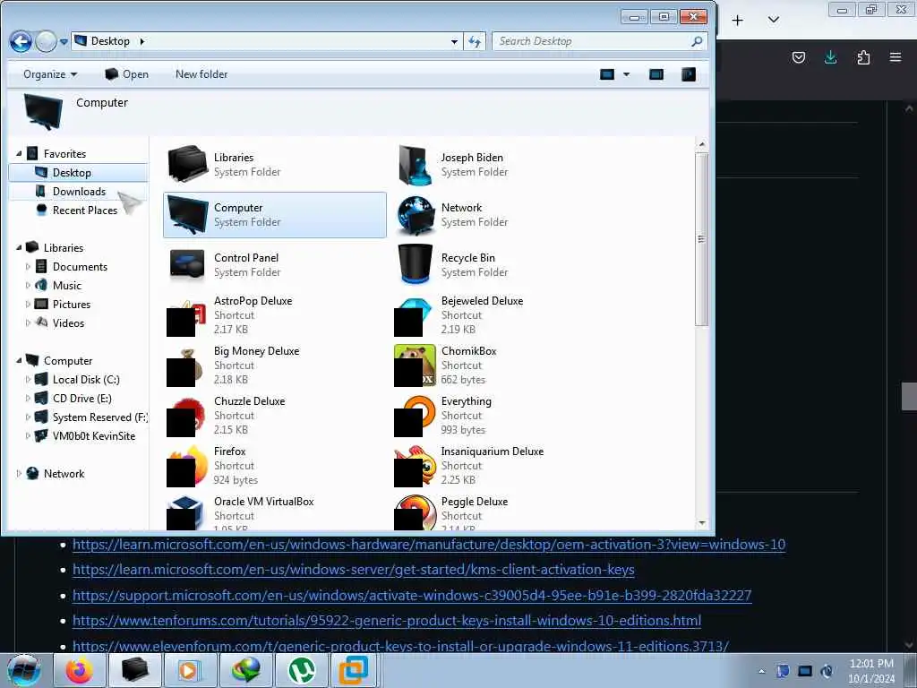Select the Computer system folder item
This screenshot has height=688, width=917.
pyautogui.click(x=275, y=215)
